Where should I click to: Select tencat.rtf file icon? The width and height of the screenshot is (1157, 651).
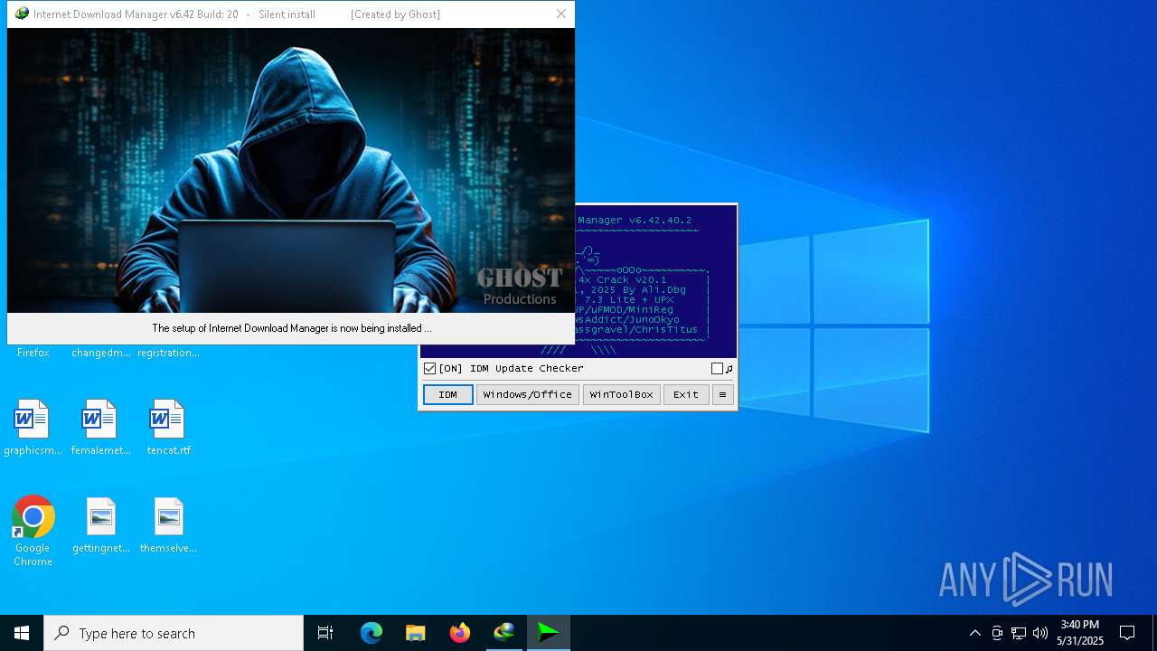168,420
